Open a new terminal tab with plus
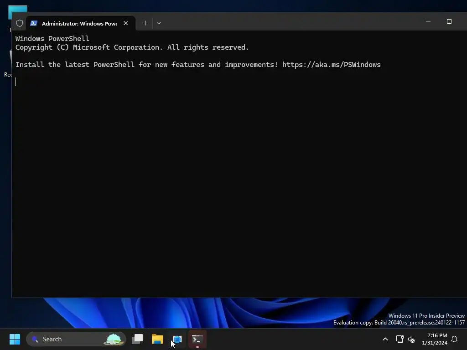The image size is (467, 350). click(x=145, y=23)
